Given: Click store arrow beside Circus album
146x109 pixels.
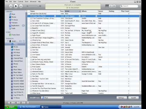Looking at the screenshot, I should (x=96, y=16).
